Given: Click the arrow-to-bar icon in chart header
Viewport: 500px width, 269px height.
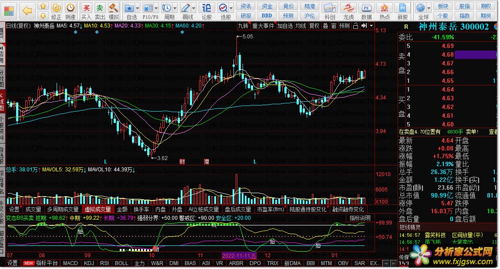Looking at the screenshot, I should click(x=364, y=26).
